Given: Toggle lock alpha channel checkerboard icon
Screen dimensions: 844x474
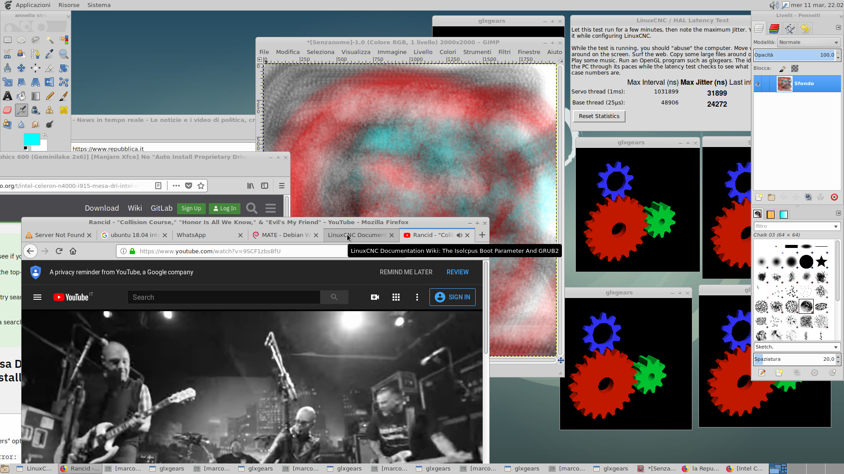Looking at the screenshot, I should tap(795, 68).
